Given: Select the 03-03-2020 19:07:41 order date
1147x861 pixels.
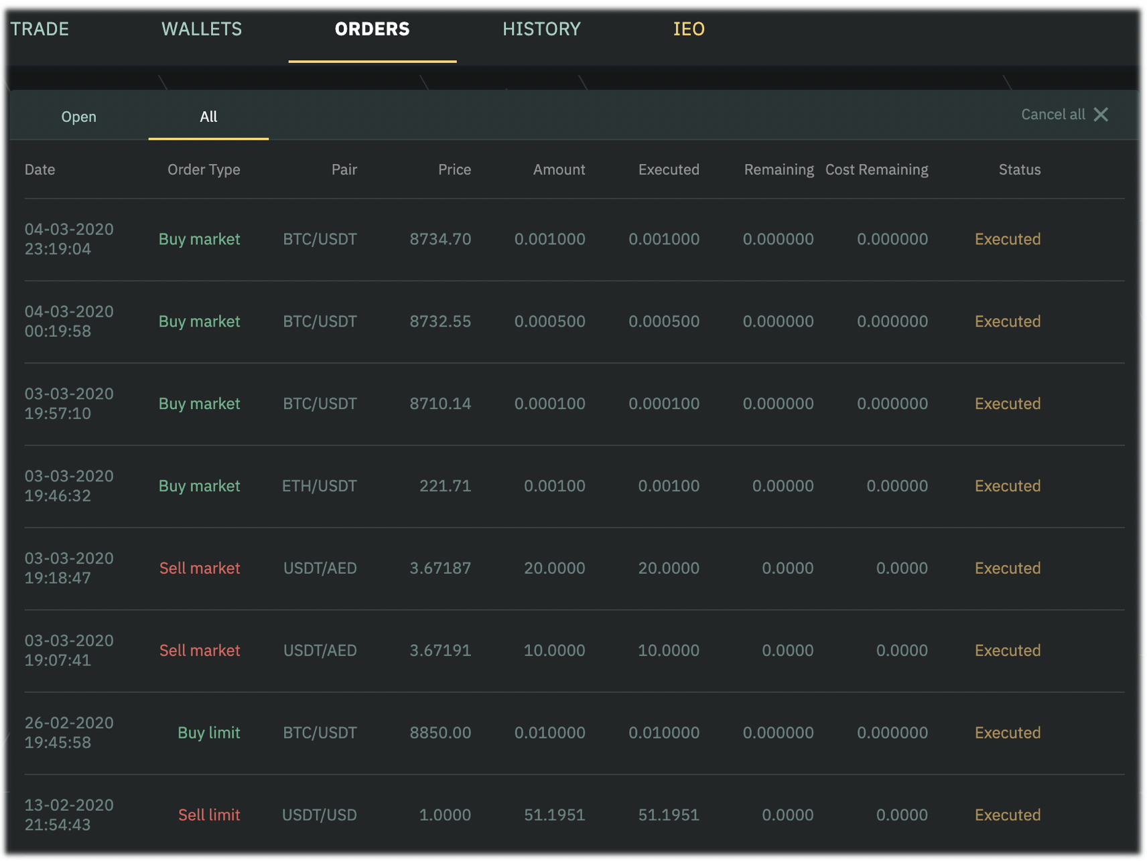Looking at the screenshot, I should click(69, 650).
